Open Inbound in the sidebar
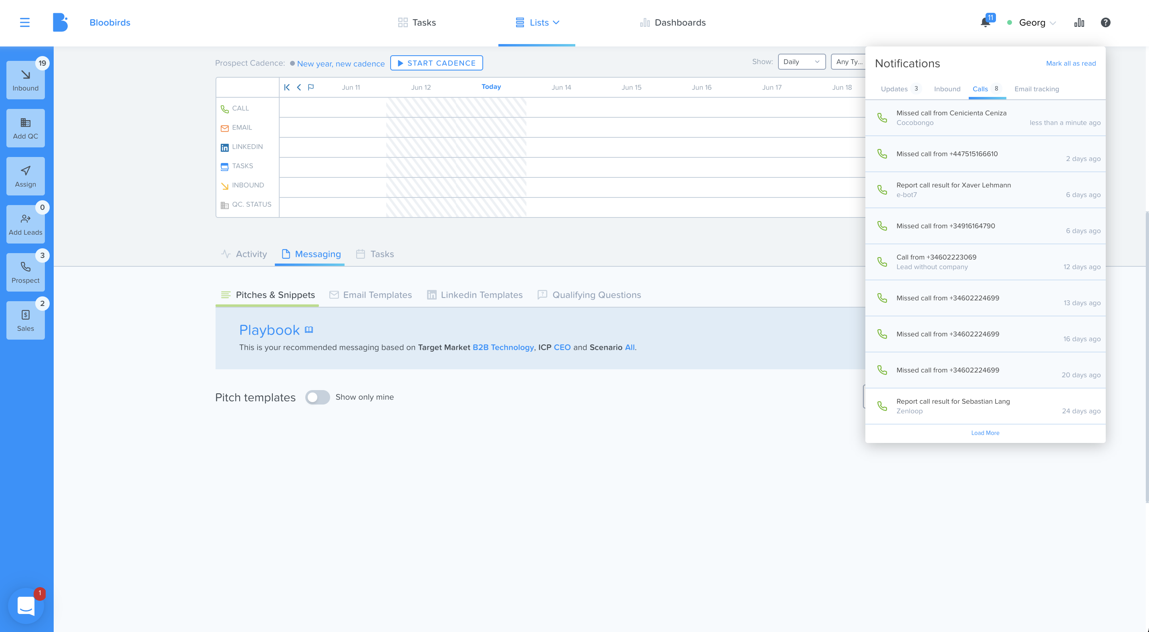The image size is (1149, 632). click(25, 80)
